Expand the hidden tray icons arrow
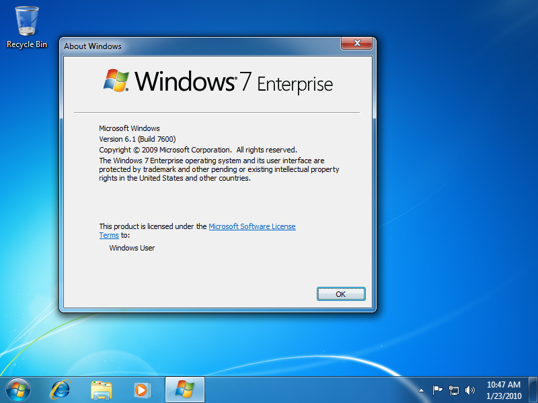This screenshot has width=538, height=403. click(422, 390)
